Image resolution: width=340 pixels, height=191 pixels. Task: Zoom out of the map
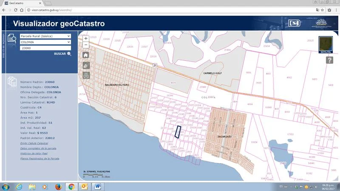(86, 45)
